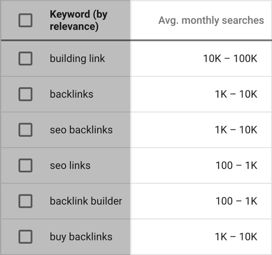Tick the select-all checkbox in header

(x=25, y=20)
